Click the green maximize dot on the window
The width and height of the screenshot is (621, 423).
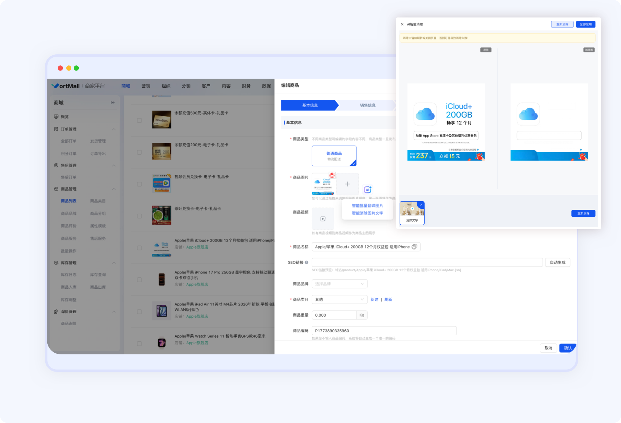click(x=76, y=68)
